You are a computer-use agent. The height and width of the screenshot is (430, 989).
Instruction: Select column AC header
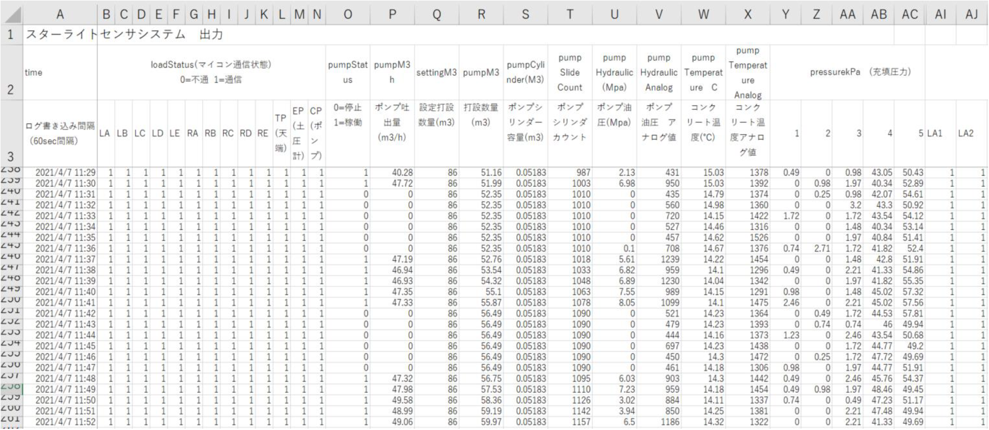tap(909, 15)
